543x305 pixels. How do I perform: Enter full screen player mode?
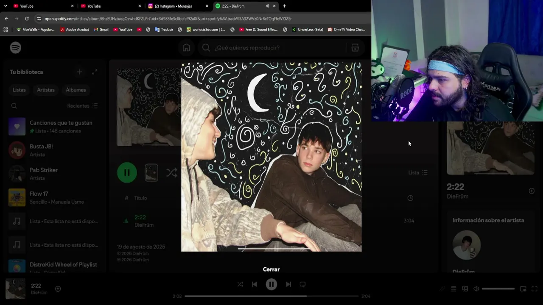click(x=535, y=289)
